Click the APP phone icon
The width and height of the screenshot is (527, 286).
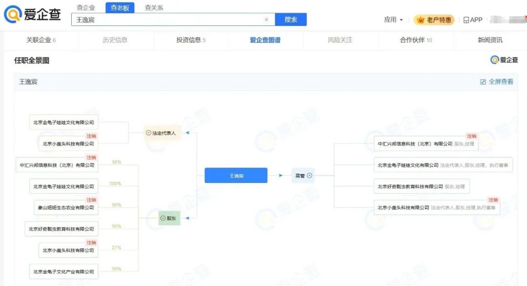[x=466, y=20]
